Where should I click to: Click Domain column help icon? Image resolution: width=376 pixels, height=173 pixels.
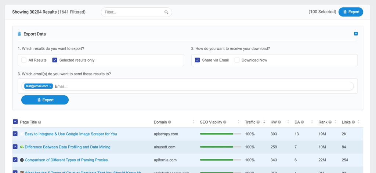point(170,122)
